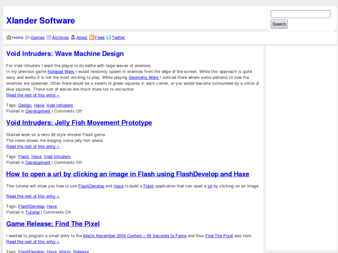Click the Archives icon in navigation
Viewport: 338px width, 253px height.
click(x=49, y=38)
